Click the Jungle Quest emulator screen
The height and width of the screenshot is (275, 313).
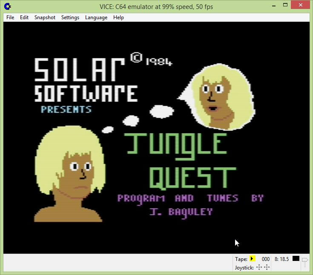[156, 138]
